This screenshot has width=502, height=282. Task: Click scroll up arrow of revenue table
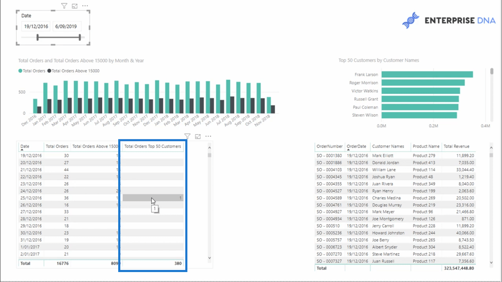(x=491, y=148)
